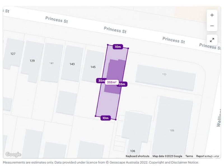This screenshot has height=168, width=224.
Task: Select the building numbered 143
Action: pos(72,64)
